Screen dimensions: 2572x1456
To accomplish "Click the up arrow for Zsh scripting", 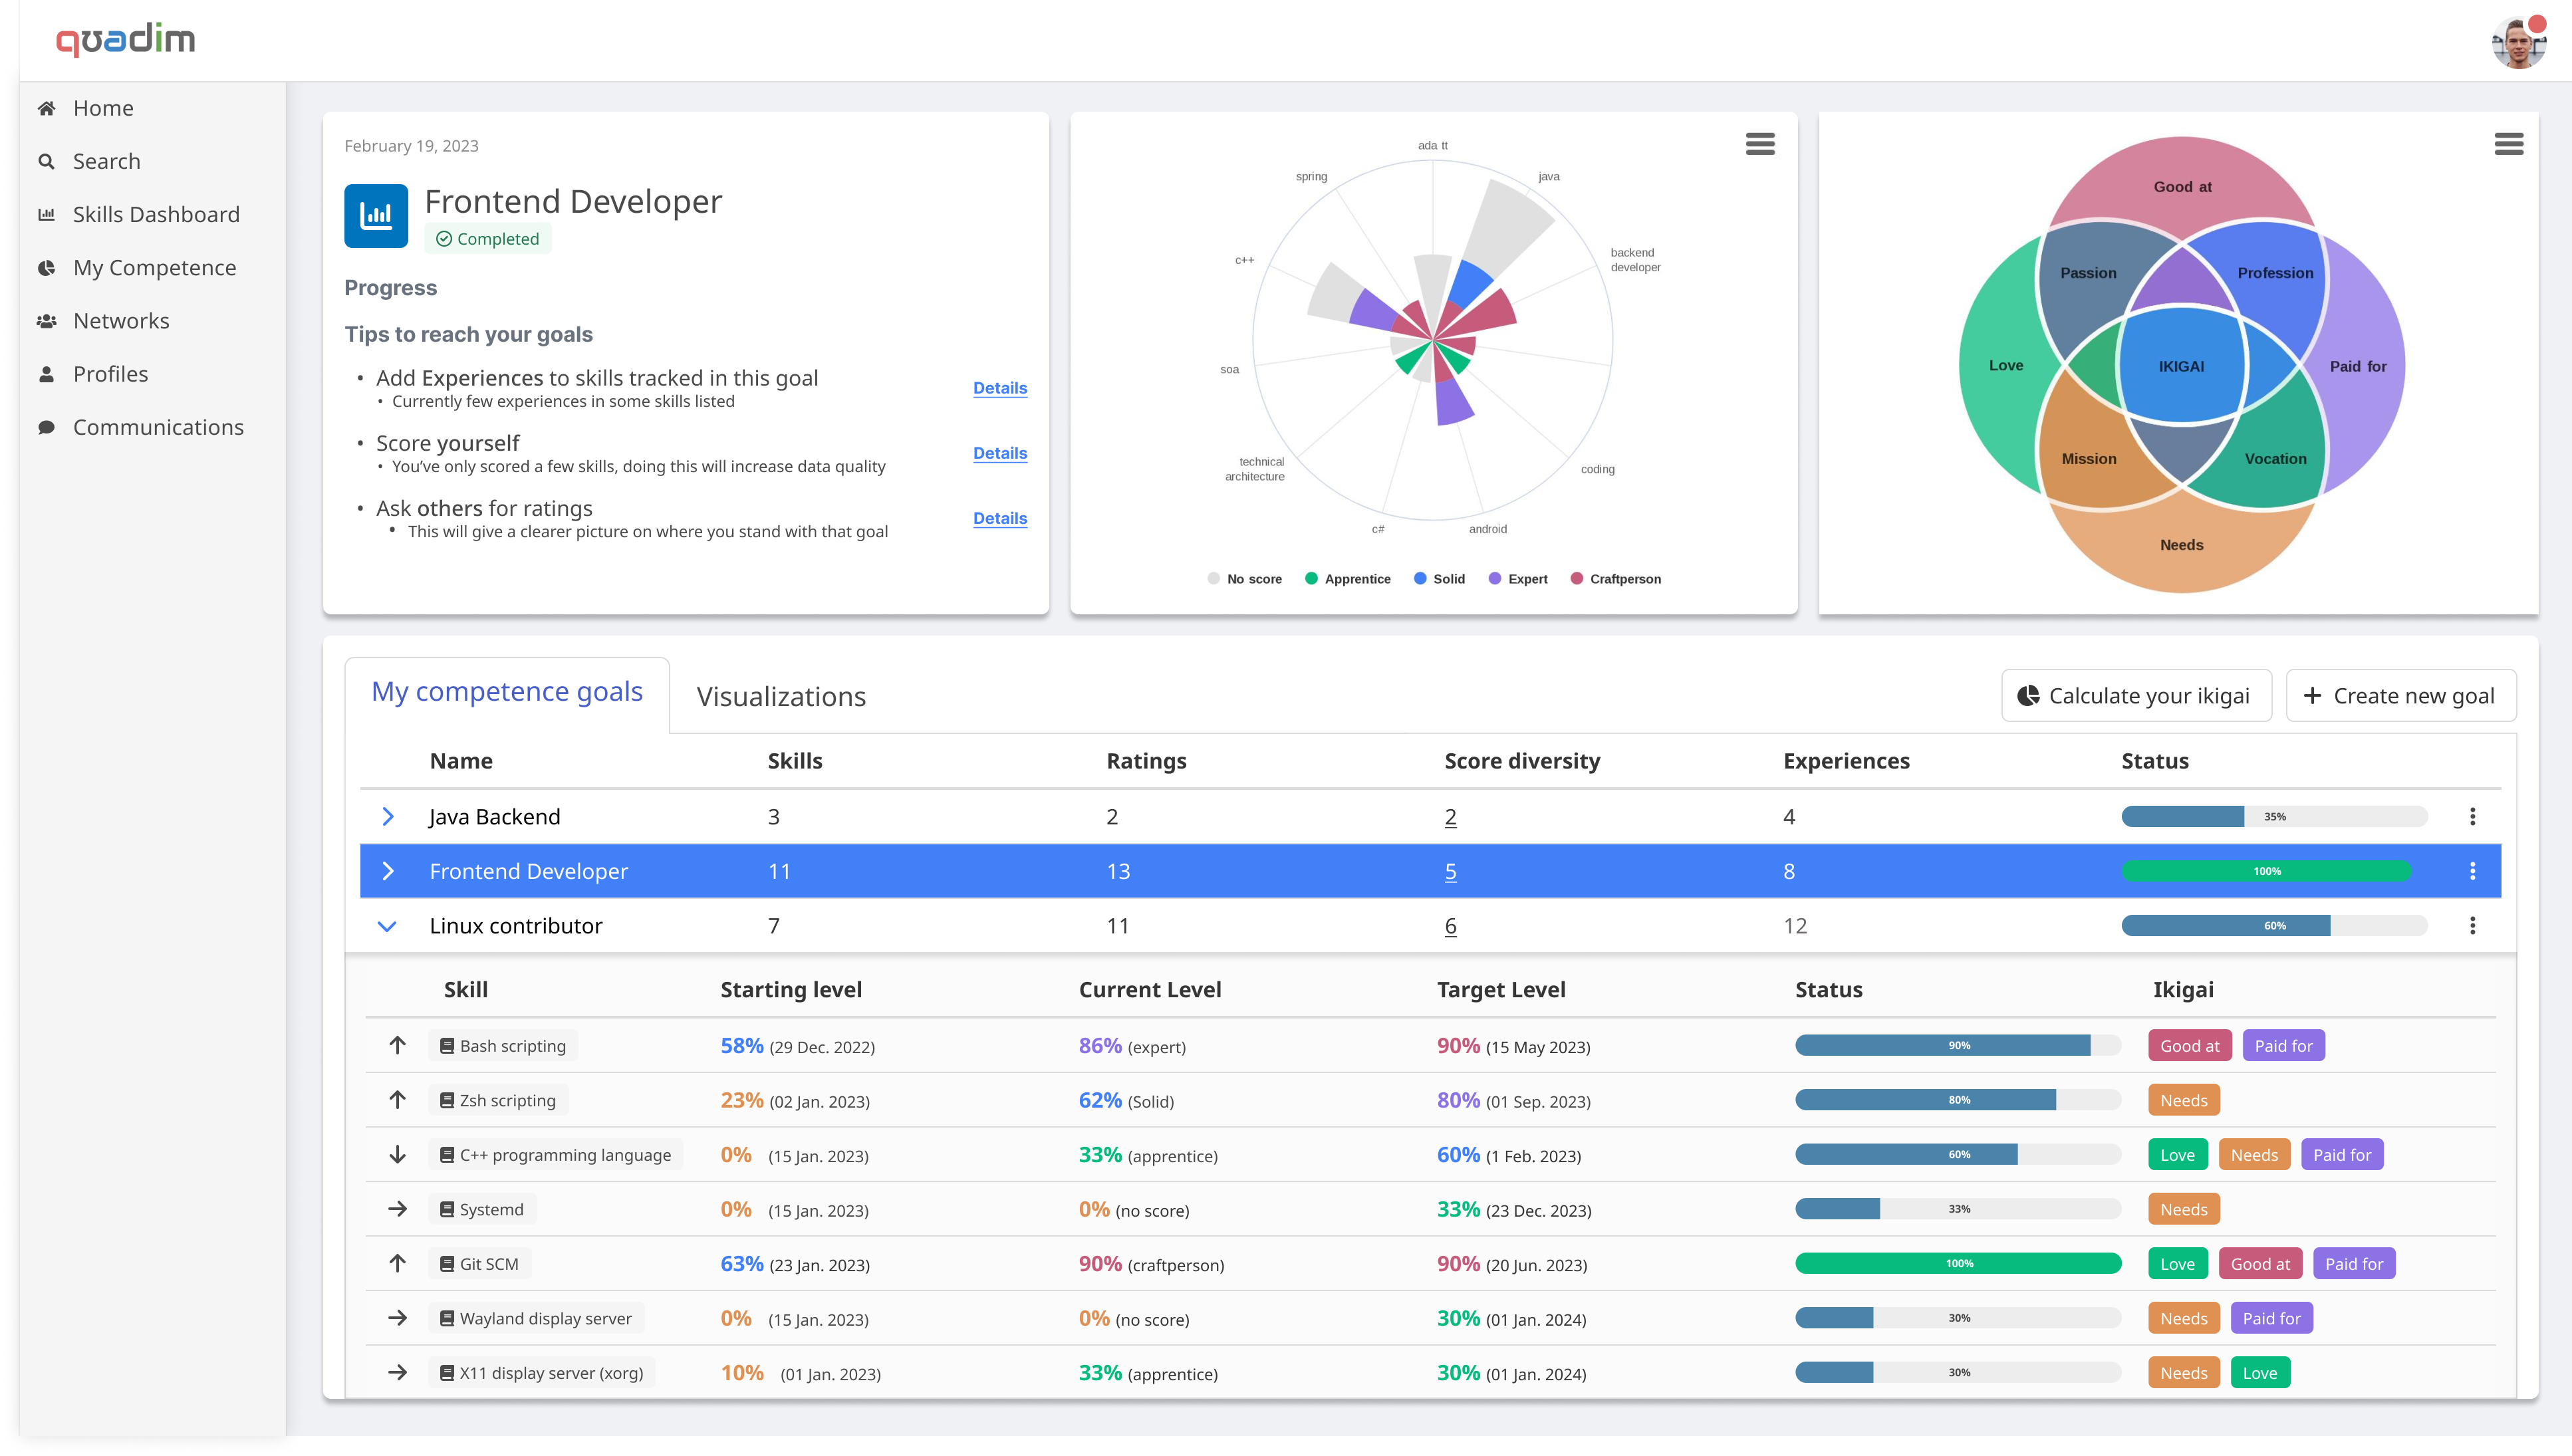I will [x=397, y=1100].
